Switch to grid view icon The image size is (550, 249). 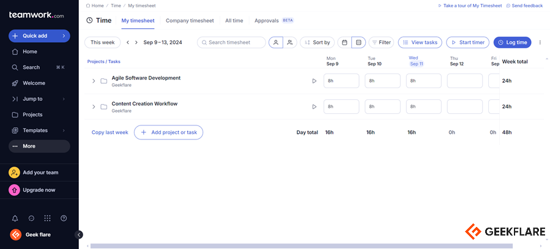coord(359,42)
